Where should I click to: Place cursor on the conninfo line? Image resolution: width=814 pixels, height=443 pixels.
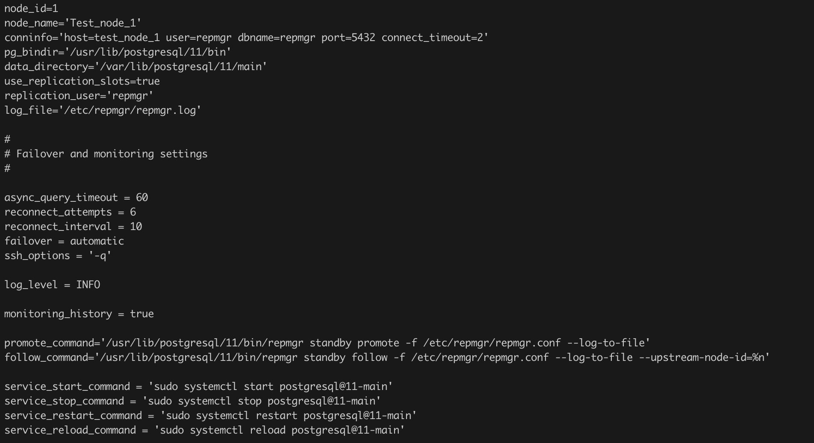coord(246,38)
